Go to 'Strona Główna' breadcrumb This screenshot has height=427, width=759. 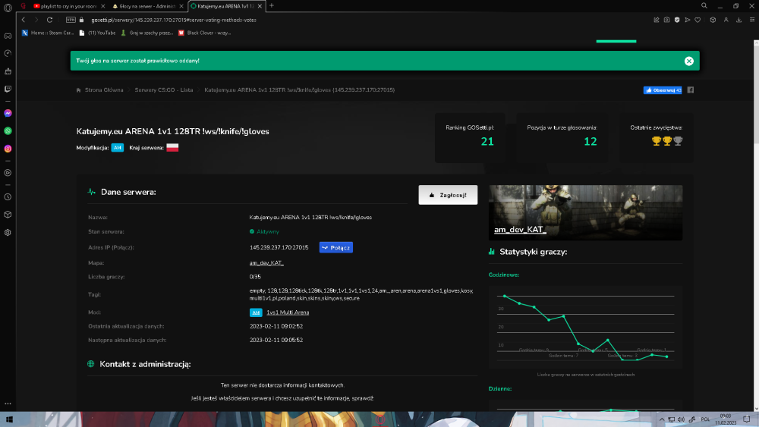103,90
